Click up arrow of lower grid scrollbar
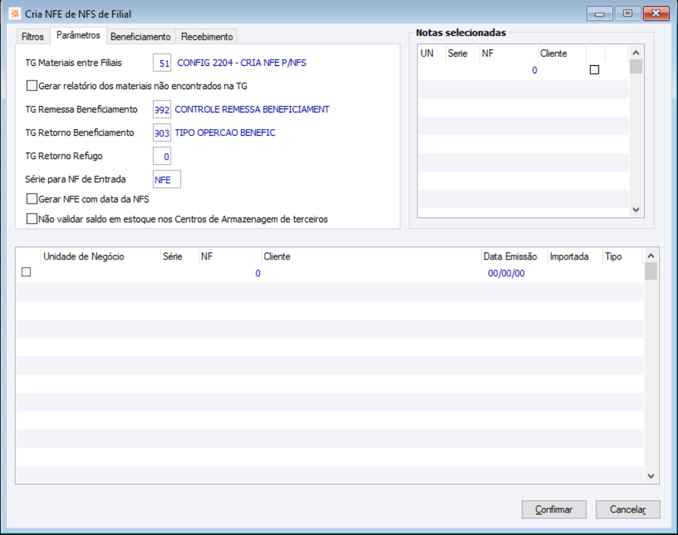 point(651,256)
